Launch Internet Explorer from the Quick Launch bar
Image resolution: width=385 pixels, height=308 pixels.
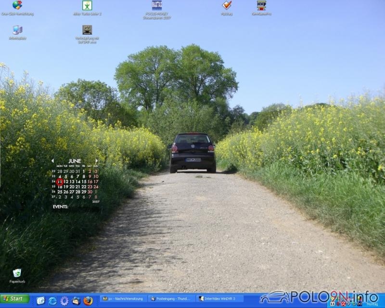pyautogui.click(x=52, y=301)
